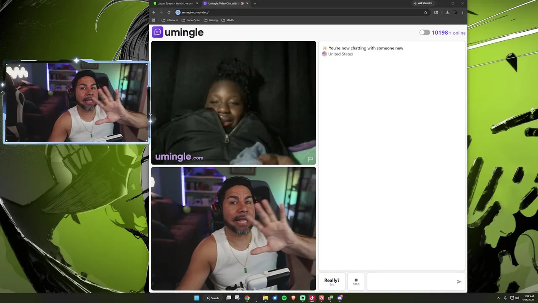Click the send message arrow icon
Image resolution: width=538 pixels, height=303 pixels.
(459, 282)
